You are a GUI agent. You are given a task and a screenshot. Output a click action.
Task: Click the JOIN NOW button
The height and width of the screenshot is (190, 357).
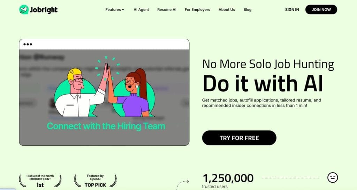[x=321, y=9]
